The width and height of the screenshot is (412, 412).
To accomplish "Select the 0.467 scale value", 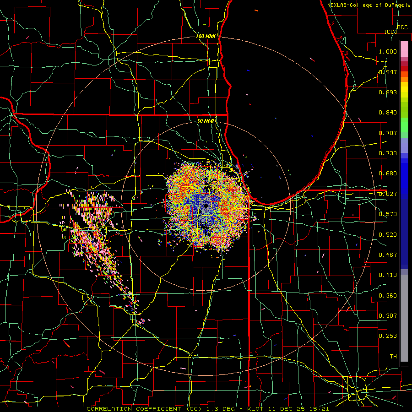I will [x=388, y=255].
